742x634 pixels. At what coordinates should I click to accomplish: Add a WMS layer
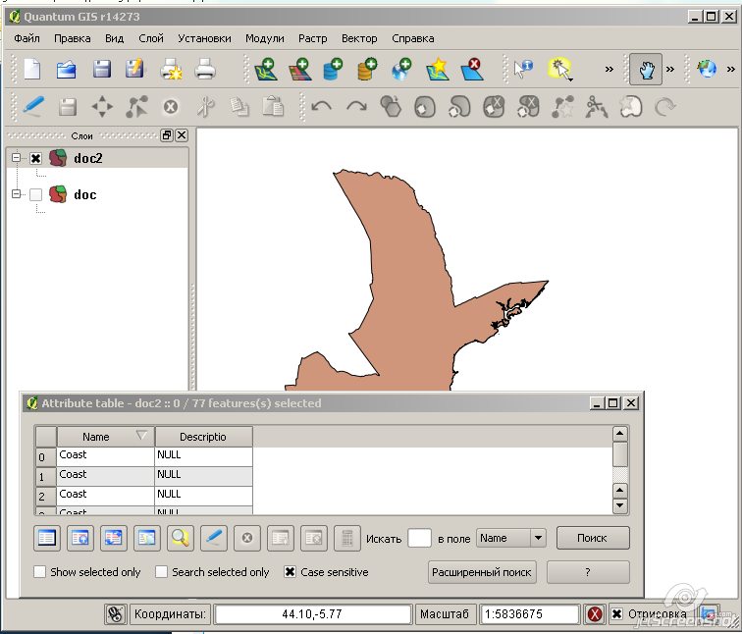pos(401,69)
